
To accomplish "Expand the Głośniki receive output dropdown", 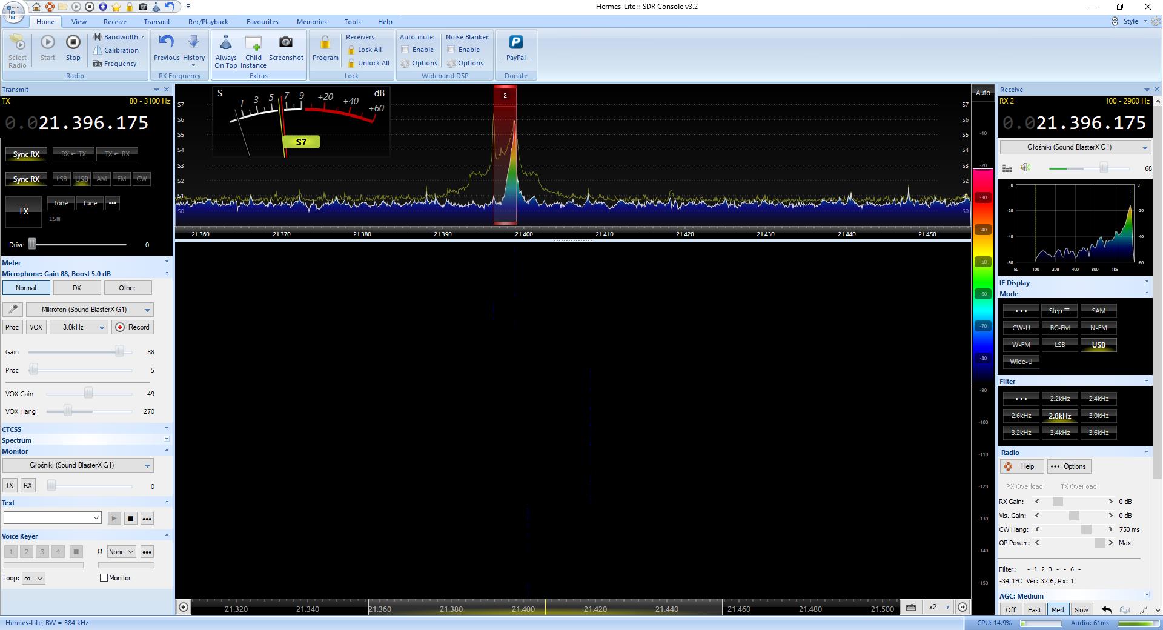I will [1075, 147].
